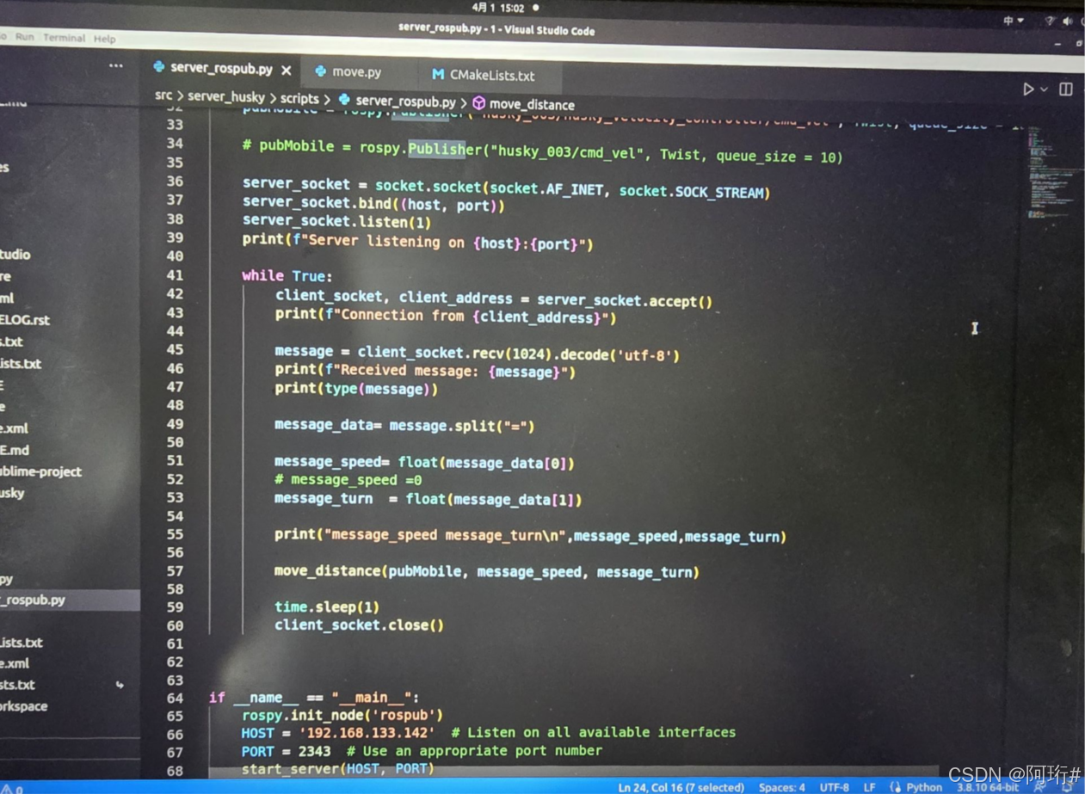Click server_husky in the breadcrumb
This screenshot has width=1085, height=794.
pos(226,97)
